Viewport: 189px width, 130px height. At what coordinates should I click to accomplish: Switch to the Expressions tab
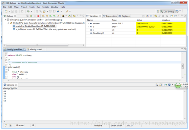pyautogui.click(x=110, y=16)
